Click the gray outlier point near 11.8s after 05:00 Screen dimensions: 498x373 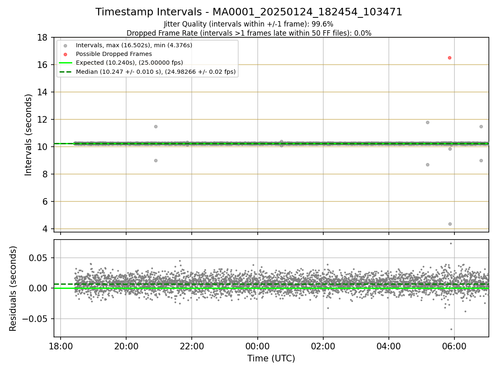(x=427, y=122)
